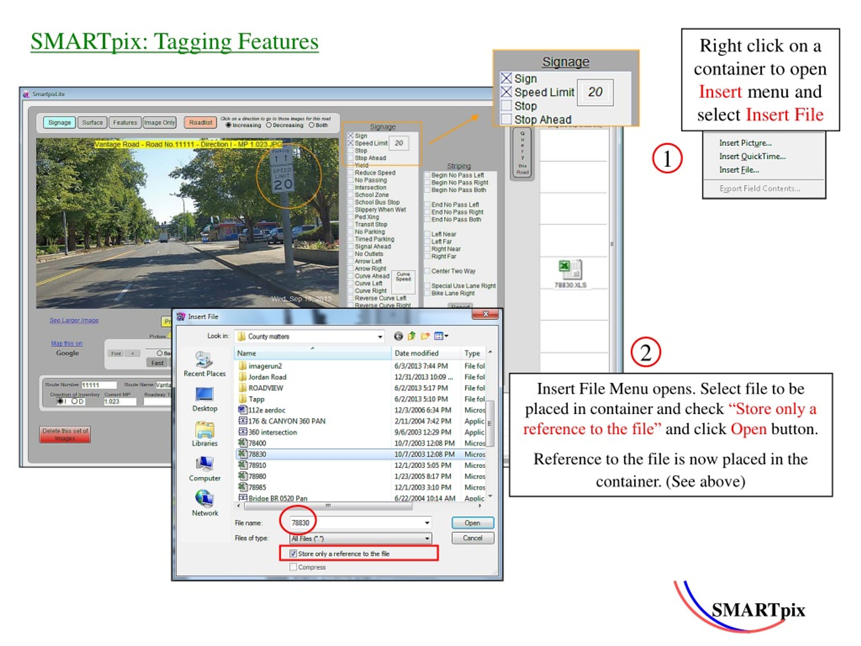Click the 78830.XLS Excel icon in the container
861x646 pixels.
(570, 274)
